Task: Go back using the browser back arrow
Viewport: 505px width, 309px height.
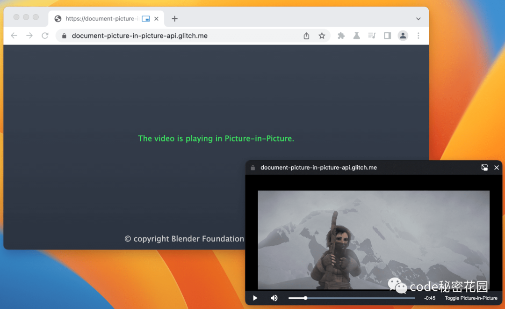Action: (14, 36)
